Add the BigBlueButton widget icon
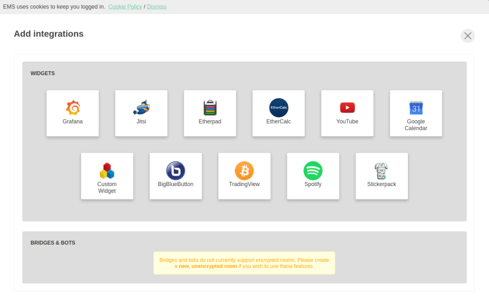The width and height of the screenshot is (489, 305). click(x=176, y=171)
